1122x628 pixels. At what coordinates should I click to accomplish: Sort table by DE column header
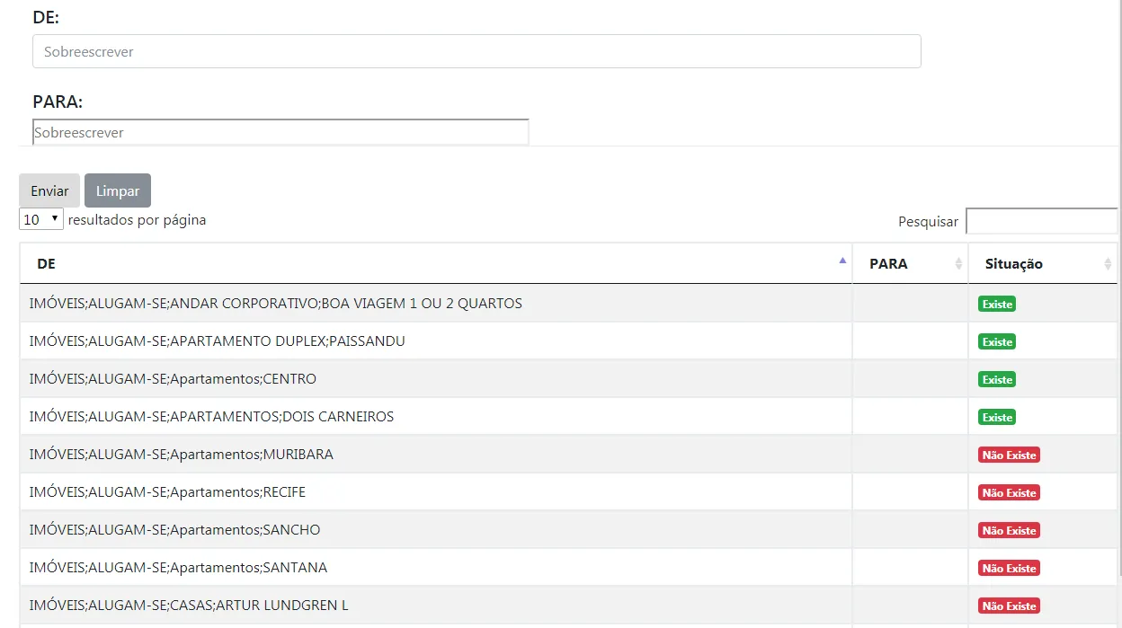pyautogui.click(x=436, y=263)
